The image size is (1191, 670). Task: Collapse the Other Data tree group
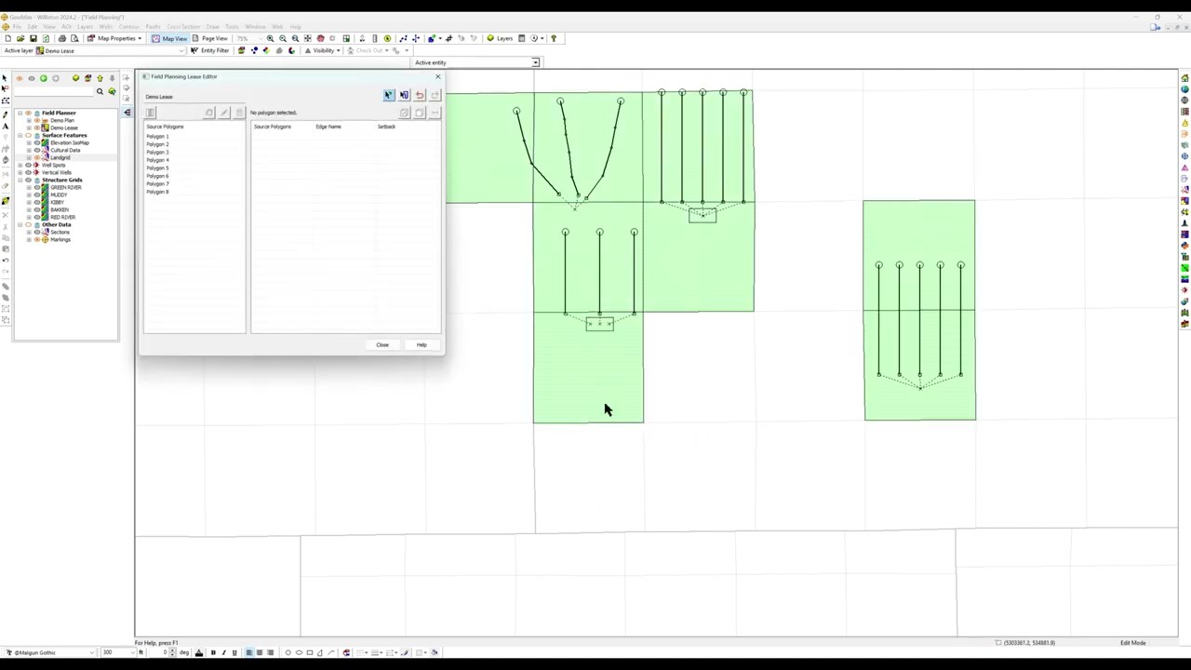[x=21, y=224]
